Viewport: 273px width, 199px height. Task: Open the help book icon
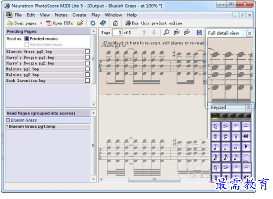(103, 23)
